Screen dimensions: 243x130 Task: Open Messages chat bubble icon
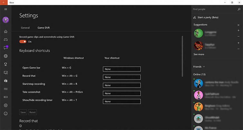pyautogui.click(x=6, y=47)
